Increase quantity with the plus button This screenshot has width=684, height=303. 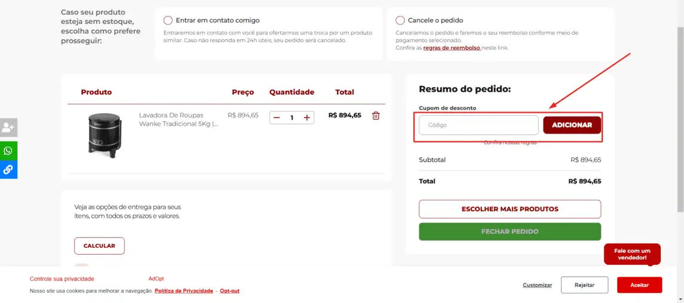307,118
